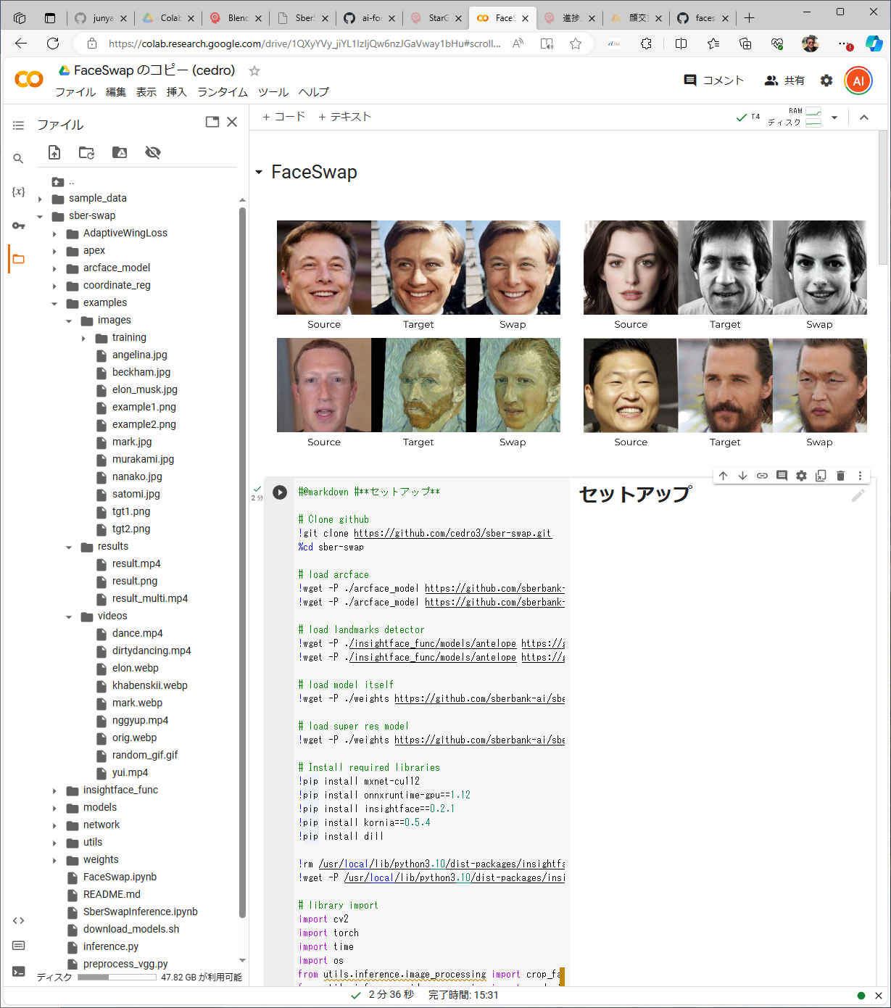891x1008 pixels.
Task: Open the Colab settings gear in header
Action: click(x=826, y=80)
